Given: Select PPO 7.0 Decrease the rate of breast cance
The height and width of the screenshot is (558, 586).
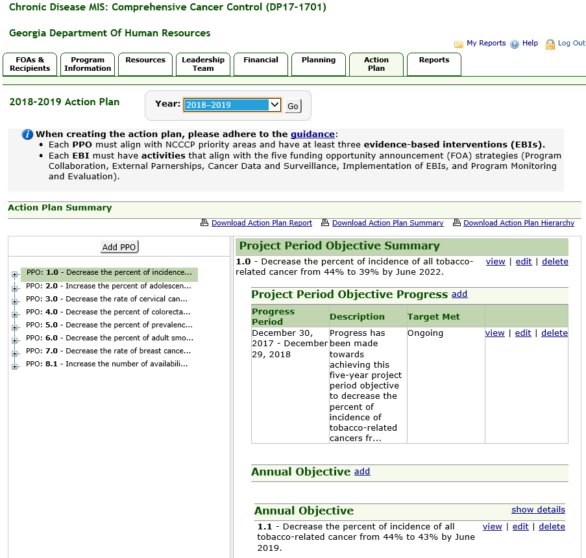Looking at the screenshot, I should (108, 351).
